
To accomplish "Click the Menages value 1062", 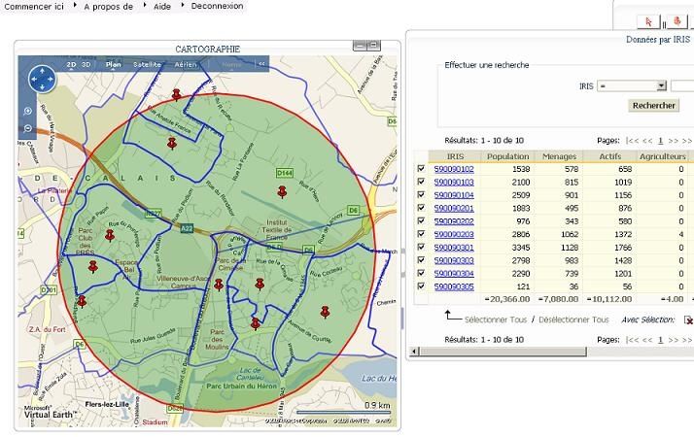I will click(570, 234).
